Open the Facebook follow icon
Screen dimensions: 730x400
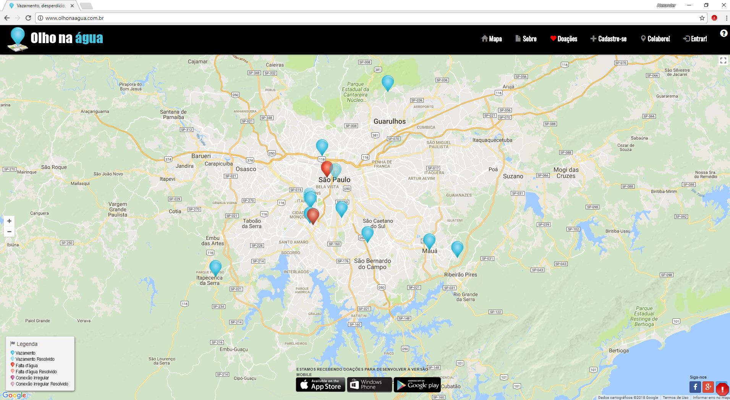pyautogui.click(x=695, y=387)
